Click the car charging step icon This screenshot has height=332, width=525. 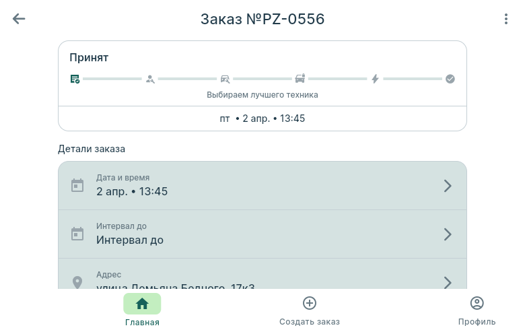click(x=300, y=79)
